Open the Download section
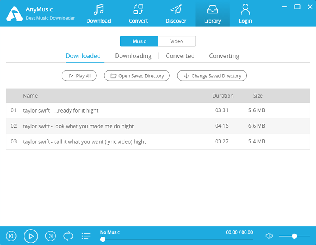Image resolution: width=316 pixels, height=245 pixels. 98,13
